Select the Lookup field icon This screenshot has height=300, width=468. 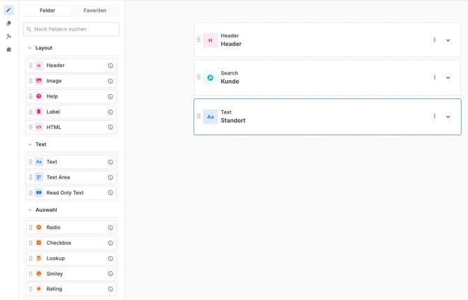39,259
